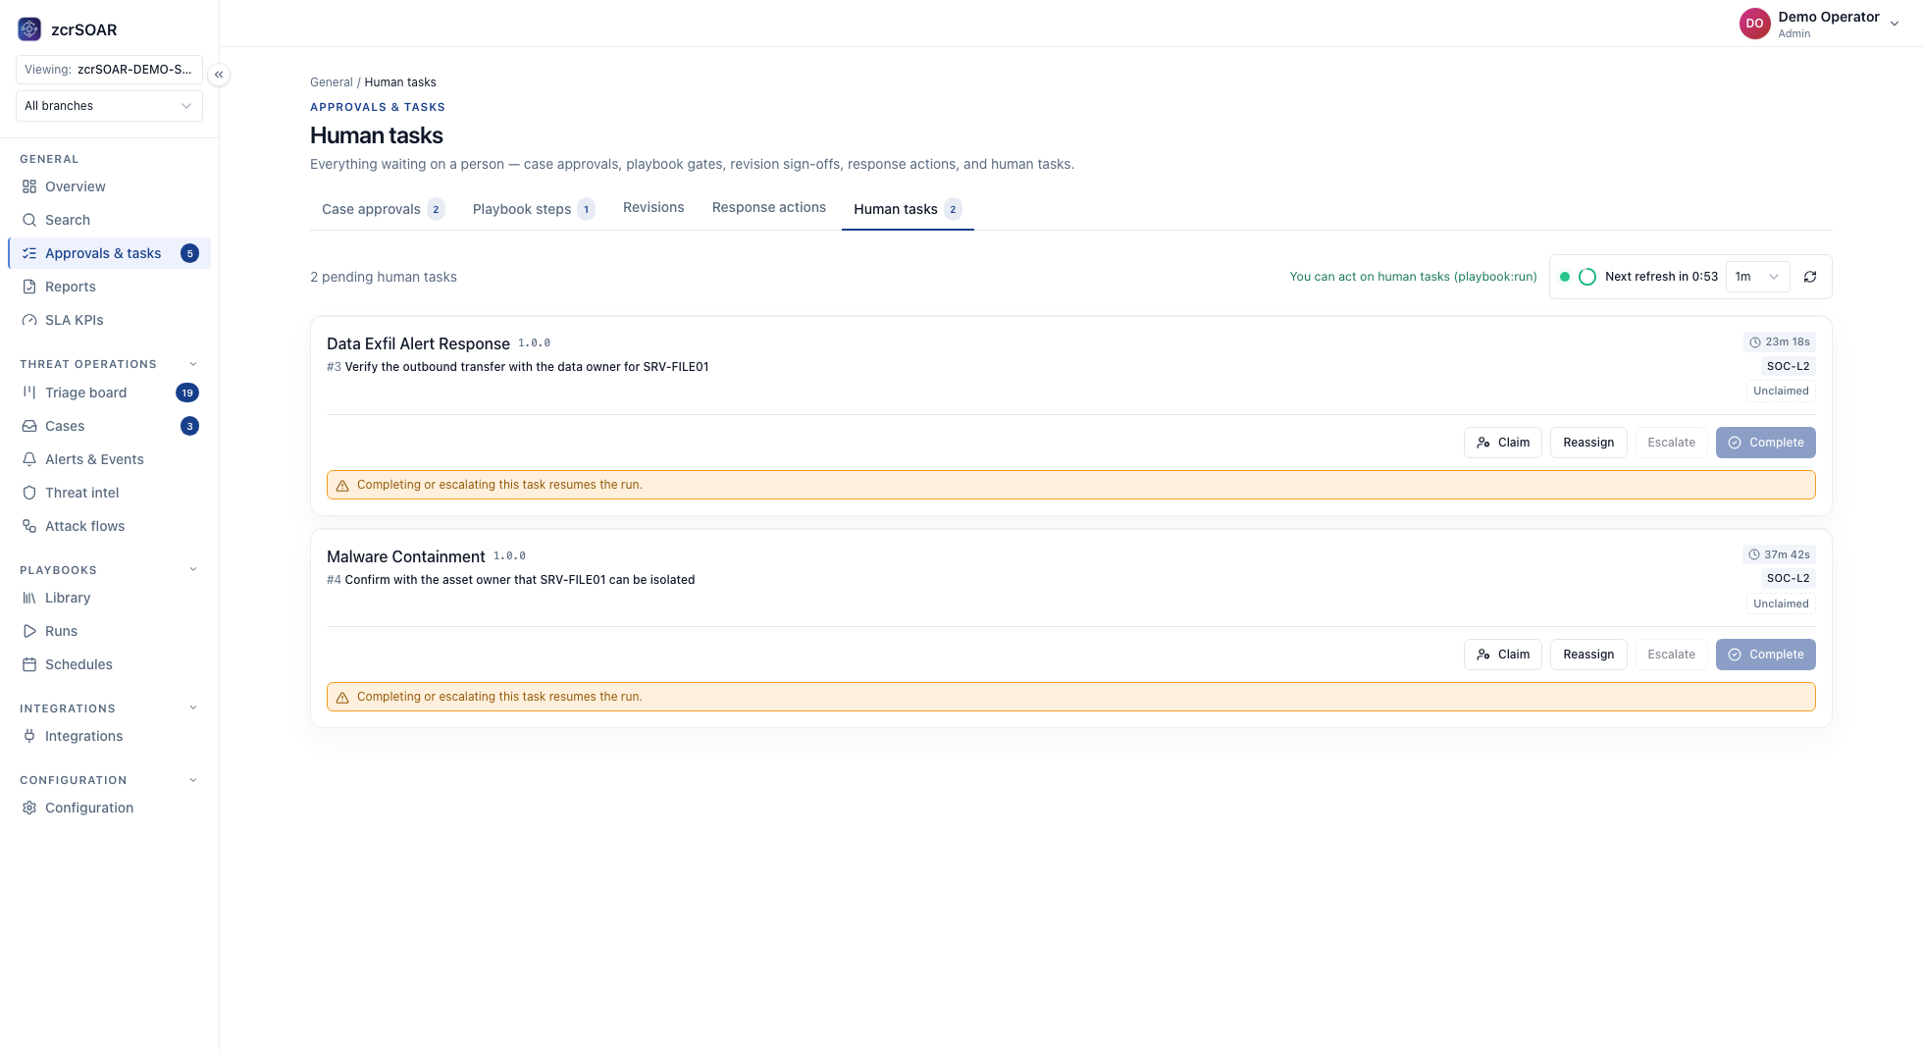This screenshot has width=1923, height=1050.
Task: Open Search in the sidebar
Action: tap(109, 220)
